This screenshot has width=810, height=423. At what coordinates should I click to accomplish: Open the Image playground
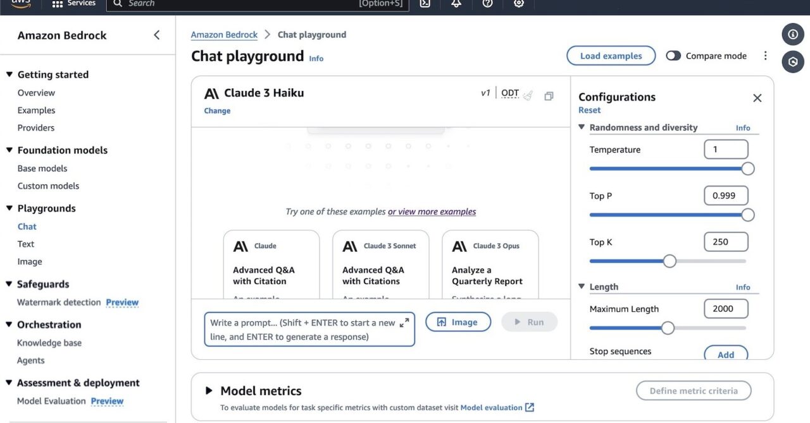pos(30,261)
